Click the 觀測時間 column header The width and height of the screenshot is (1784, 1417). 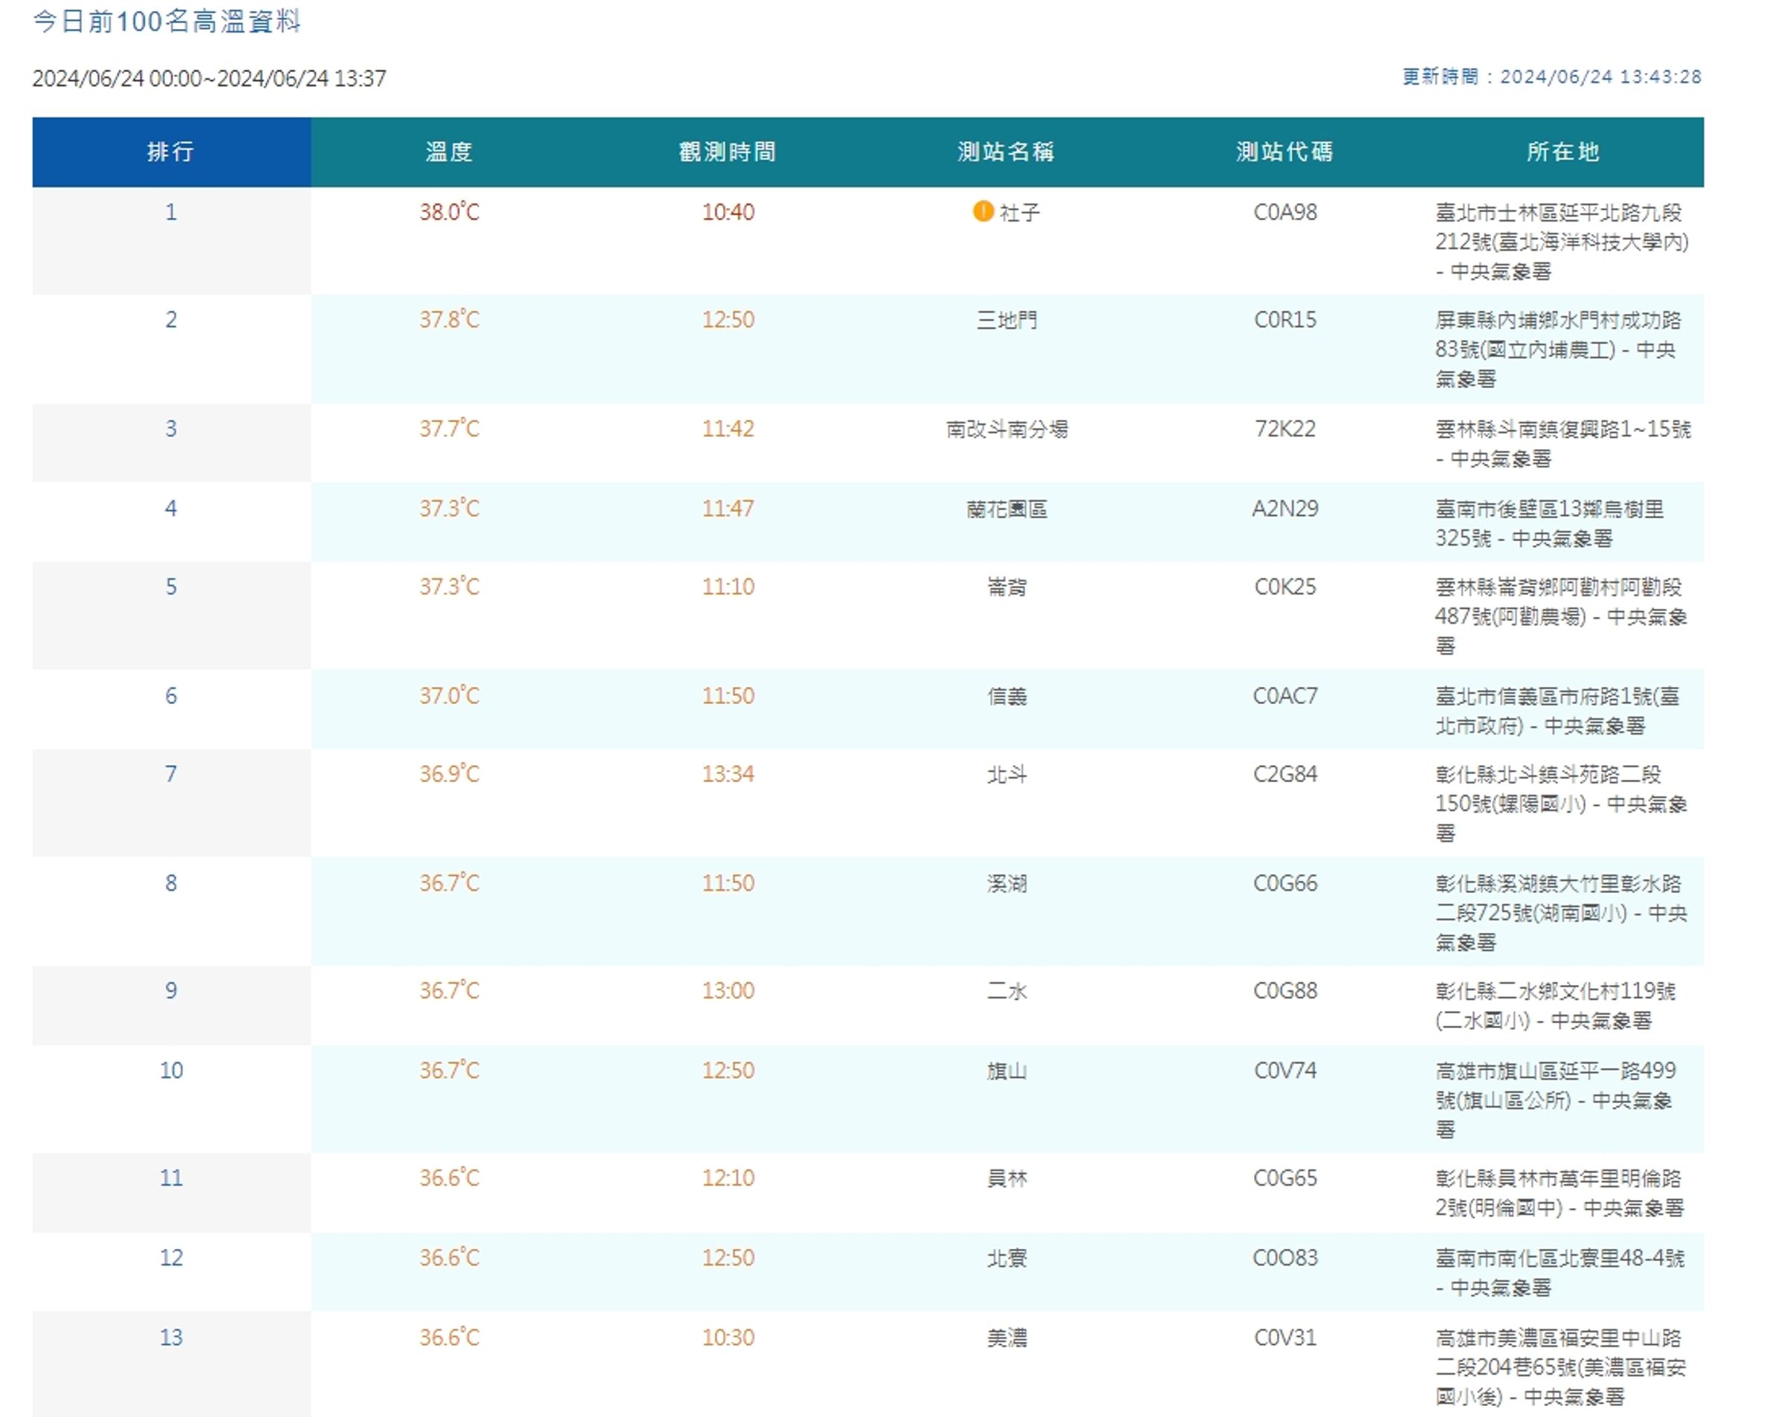point(727,152)
